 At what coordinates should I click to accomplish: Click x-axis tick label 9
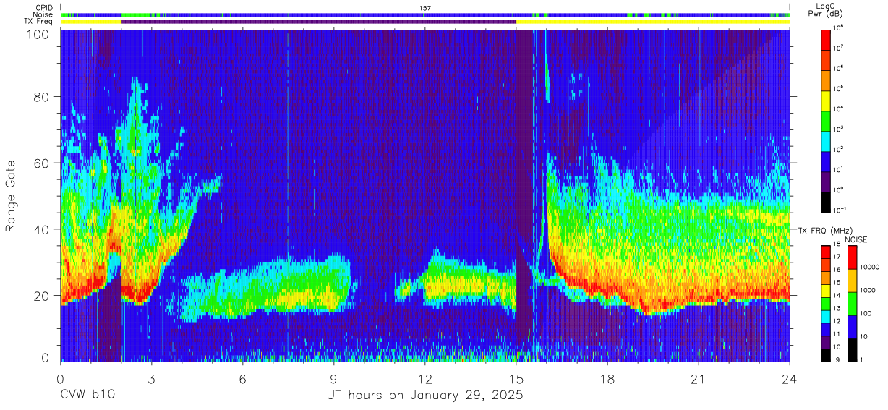point(334,378)
